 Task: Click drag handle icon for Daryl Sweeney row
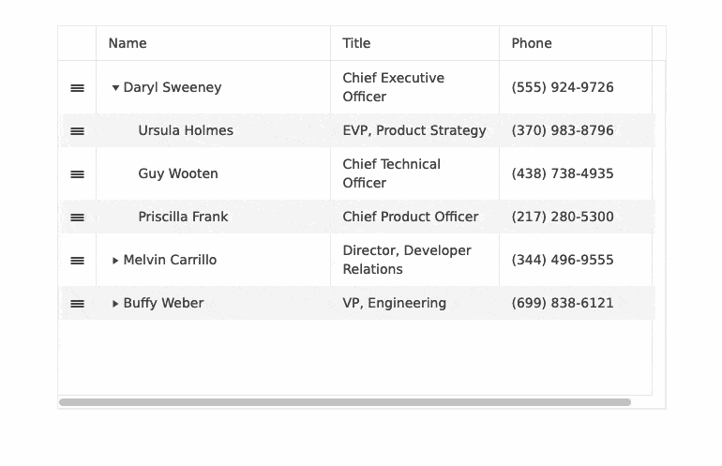[x=78, y=88]
